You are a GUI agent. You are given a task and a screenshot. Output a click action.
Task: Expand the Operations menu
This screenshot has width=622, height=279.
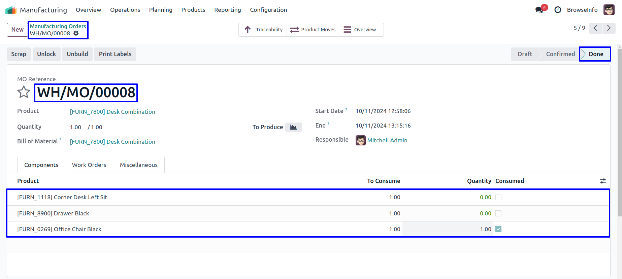pyautogui.click(x=125, y=10)
